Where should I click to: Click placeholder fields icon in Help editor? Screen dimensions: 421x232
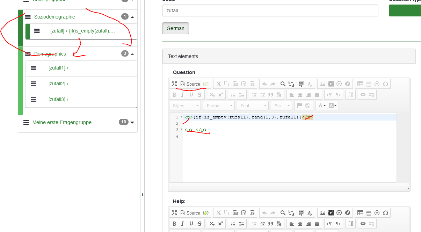click(x=206, y=213)
